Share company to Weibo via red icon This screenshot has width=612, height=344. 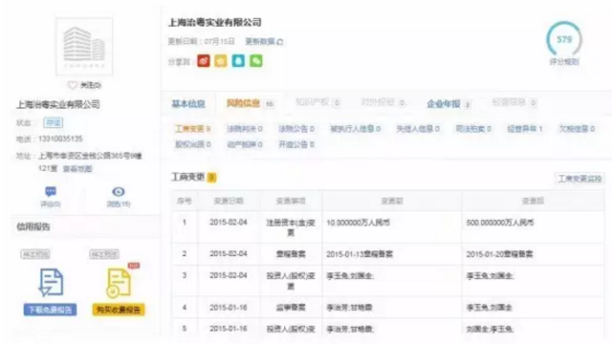pyautogui.click(x=204, y=61)
